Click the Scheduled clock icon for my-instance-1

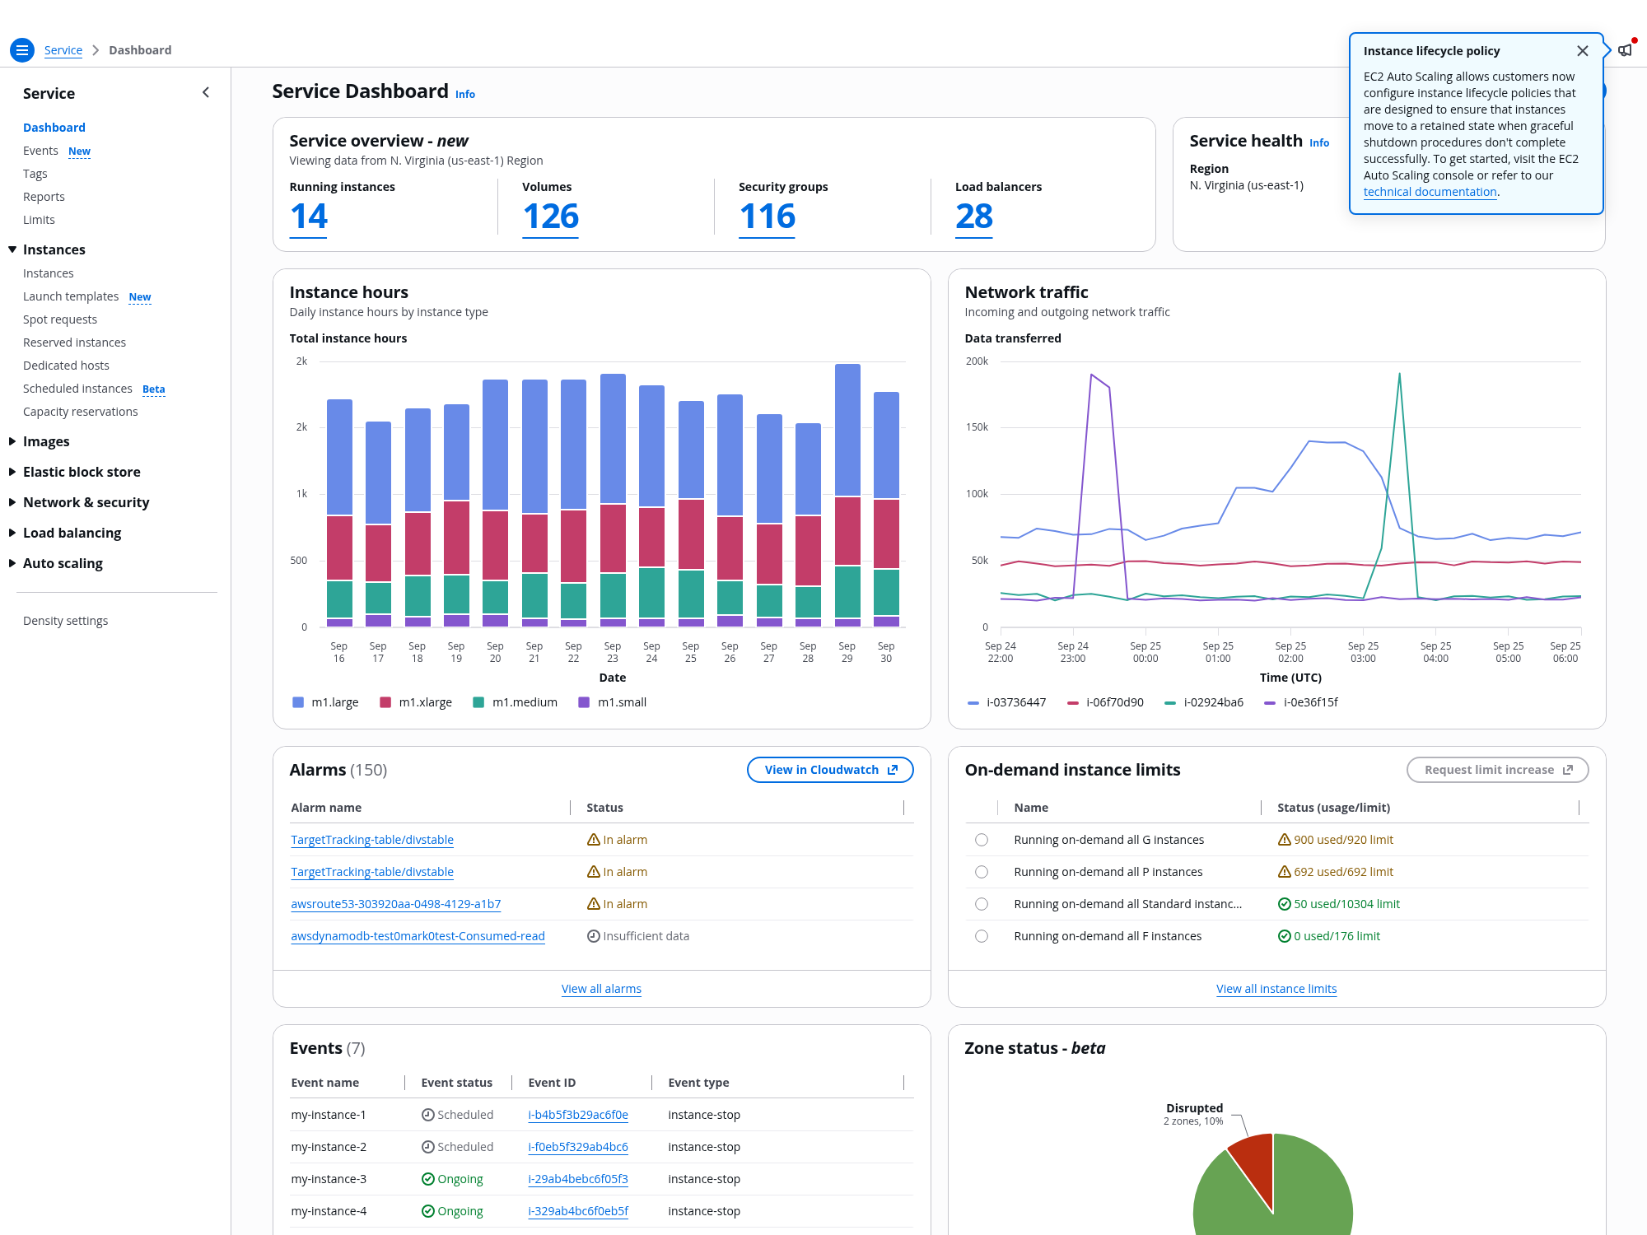[427, 1115]
